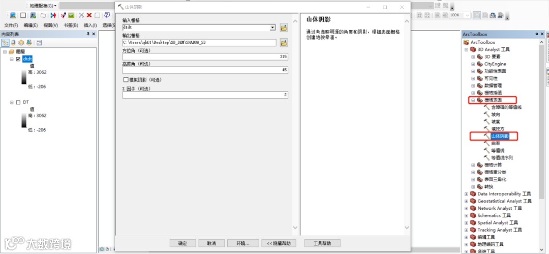The width and height of the screenshot is (549, 254).
Task: Click 环境... button
Action: pos(243,243)
